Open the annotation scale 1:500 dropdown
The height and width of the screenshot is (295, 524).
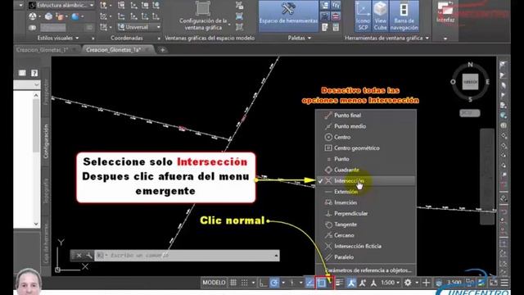(x=390, y=283)
